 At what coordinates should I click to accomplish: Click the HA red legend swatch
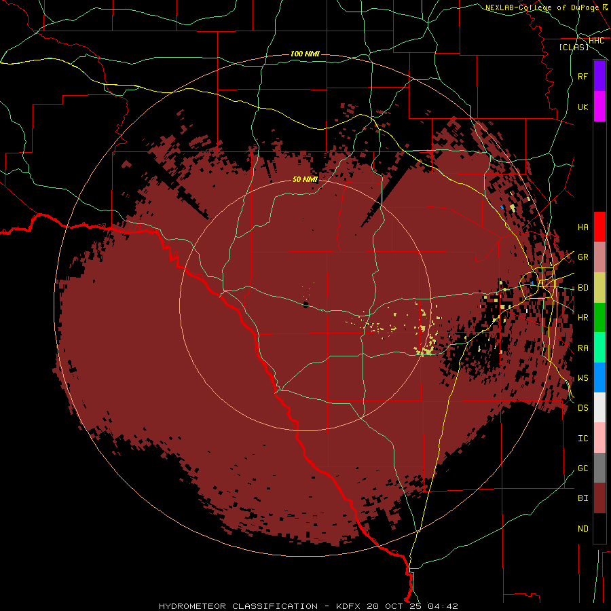point(599,227)
